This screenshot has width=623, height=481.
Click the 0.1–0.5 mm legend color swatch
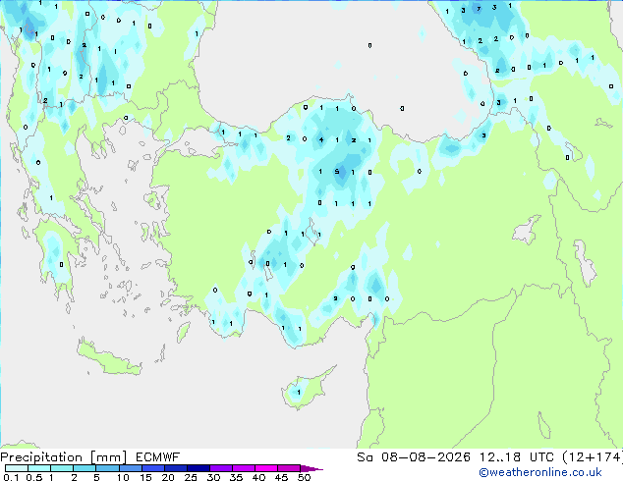17,468
